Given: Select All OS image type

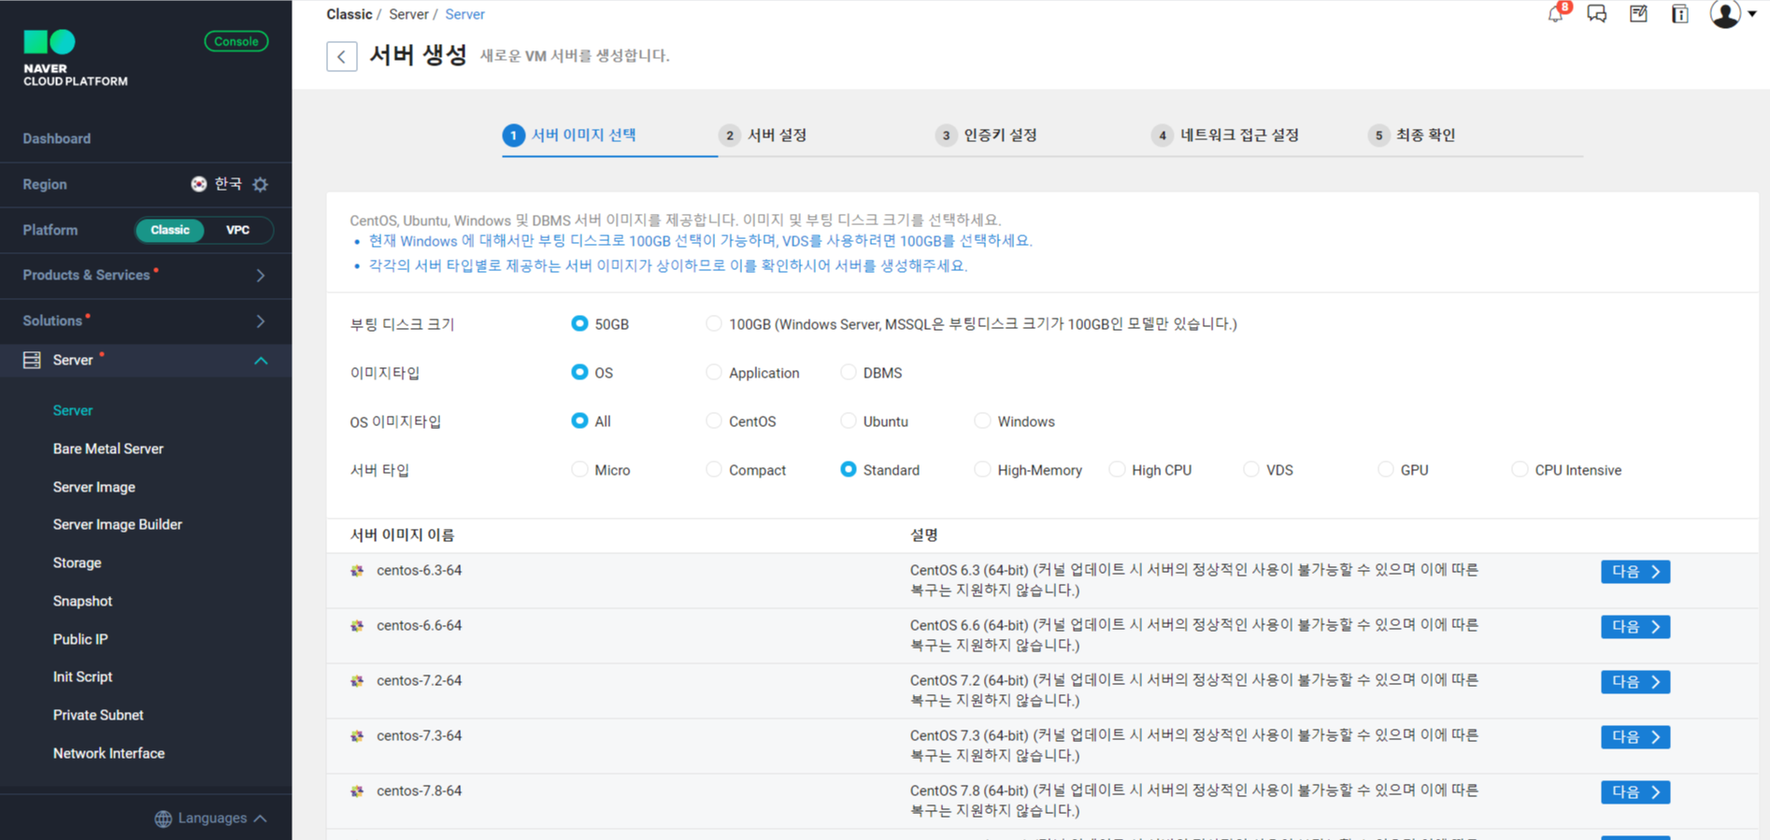Looking at the screenshot, I should coord(579,420).
